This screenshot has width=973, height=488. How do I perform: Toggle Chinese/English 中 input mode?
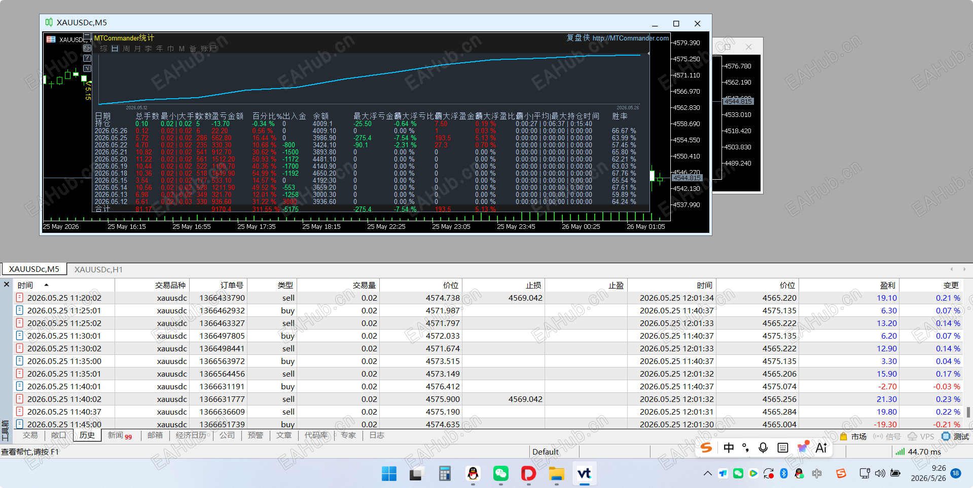[x=729, y=448]
